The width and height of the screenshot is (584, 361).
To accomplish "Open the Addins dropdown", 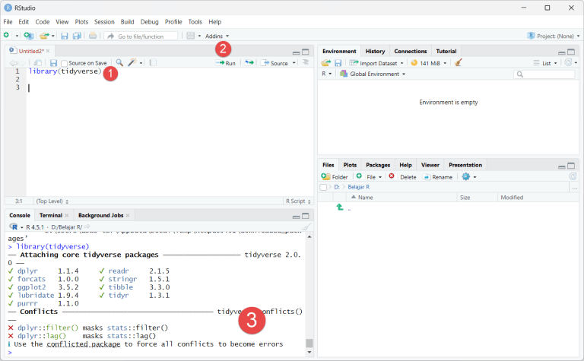I will click(x=217, y=36).
